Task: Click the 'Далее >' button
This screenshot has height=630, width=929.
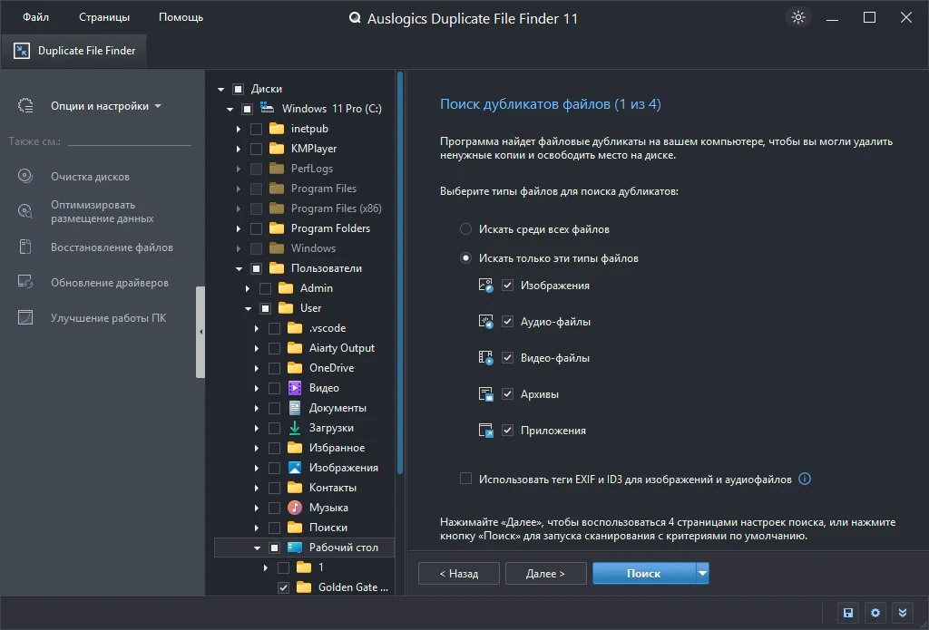Action: coord(545,573)
